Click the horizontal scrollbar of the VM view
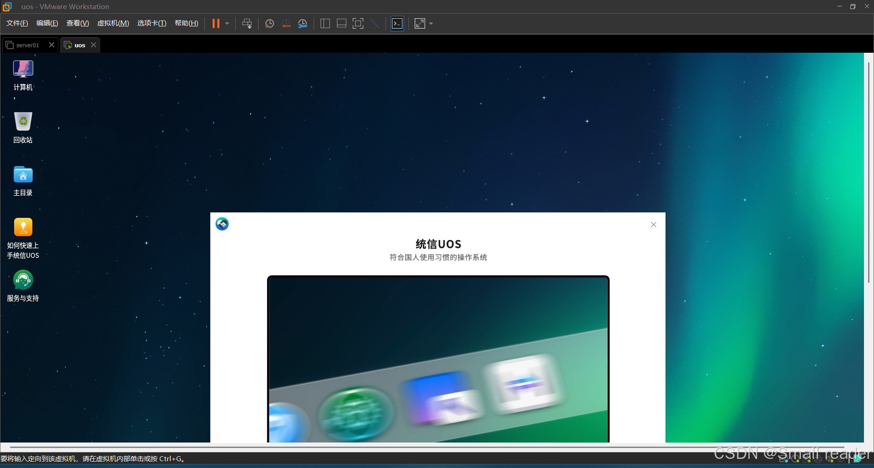 (428, 447)
